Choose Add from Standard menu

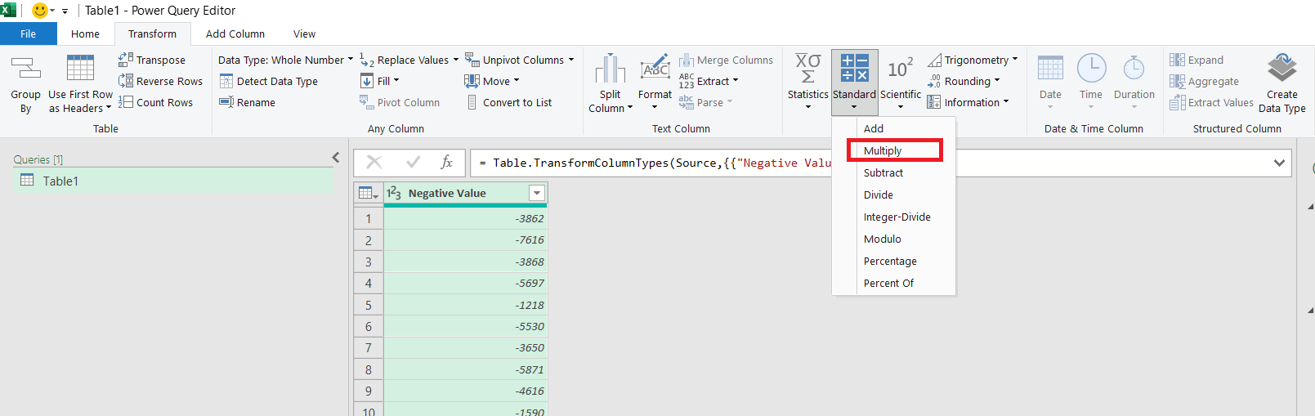pyautogui.click(x=894, y=128)
